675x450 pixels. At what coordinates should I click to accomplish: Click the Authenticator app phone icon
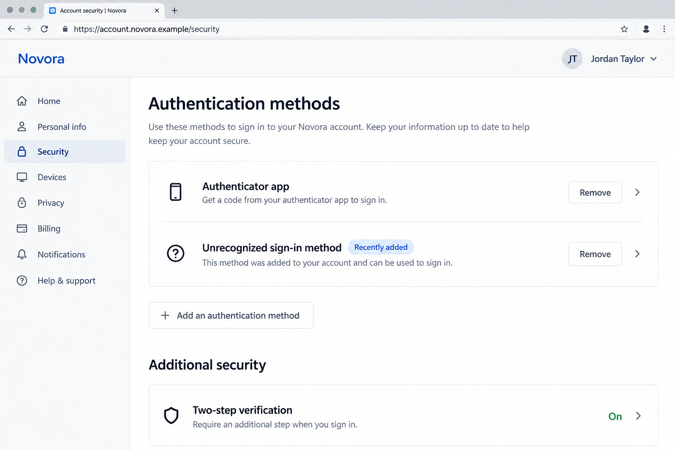176,192
